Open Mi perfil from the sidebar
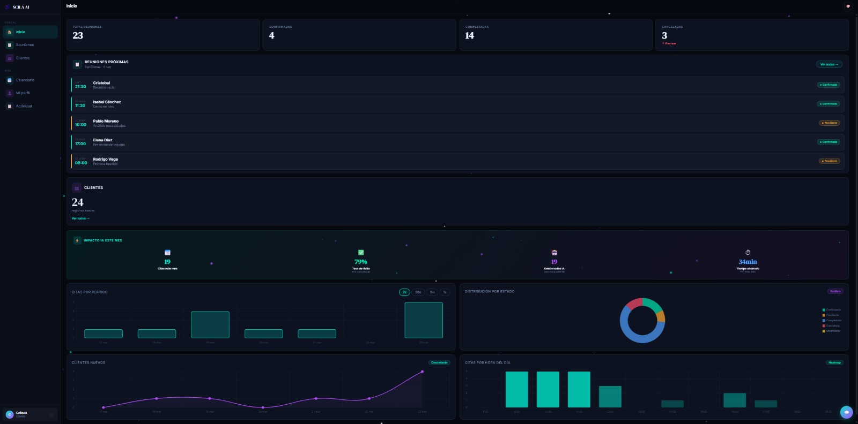This screenshot has height=424, width=858. pyautogui.click(x=30, y=93)
